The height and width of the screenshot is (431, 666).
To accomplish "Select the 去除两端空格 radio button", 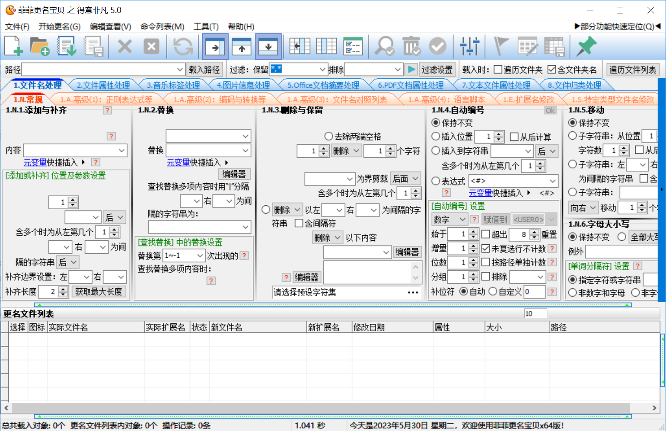I will click(328, 137).
